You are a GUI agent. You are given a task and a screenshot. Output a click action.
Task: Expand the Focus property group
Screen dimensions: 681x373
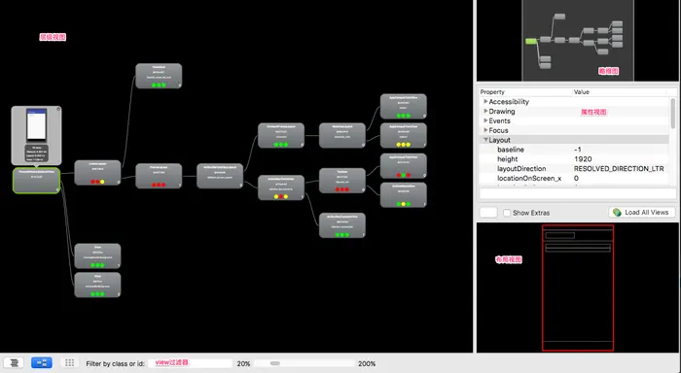485,130
